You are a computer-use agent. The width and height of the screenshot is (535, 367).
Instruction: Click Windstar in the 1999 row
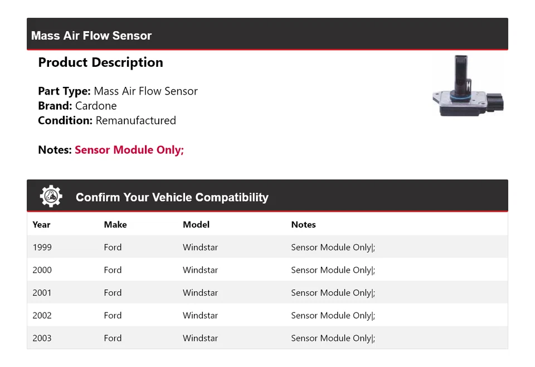(200, 247)
